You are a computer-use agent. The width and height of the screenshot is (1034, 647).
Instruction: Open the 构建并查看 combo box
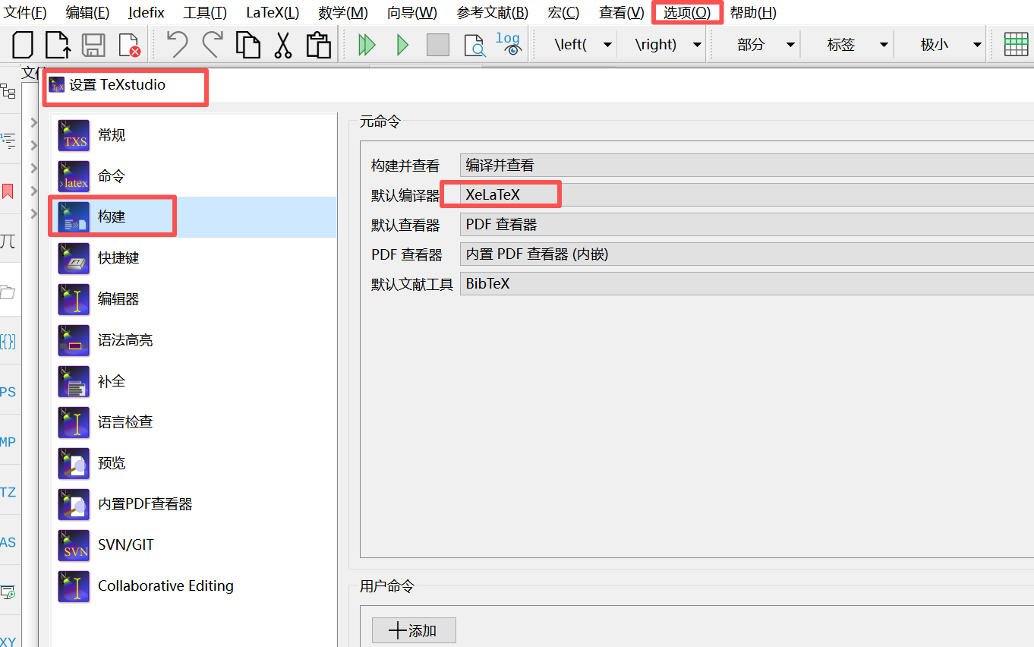tap(747, 165)
